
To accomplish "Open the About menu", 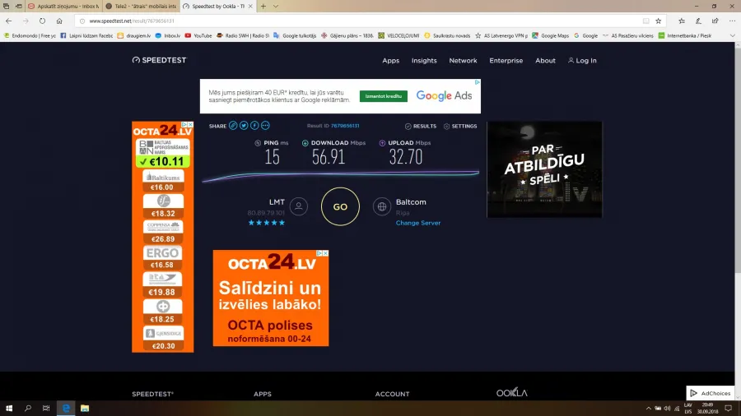I will tap(545, 60).
